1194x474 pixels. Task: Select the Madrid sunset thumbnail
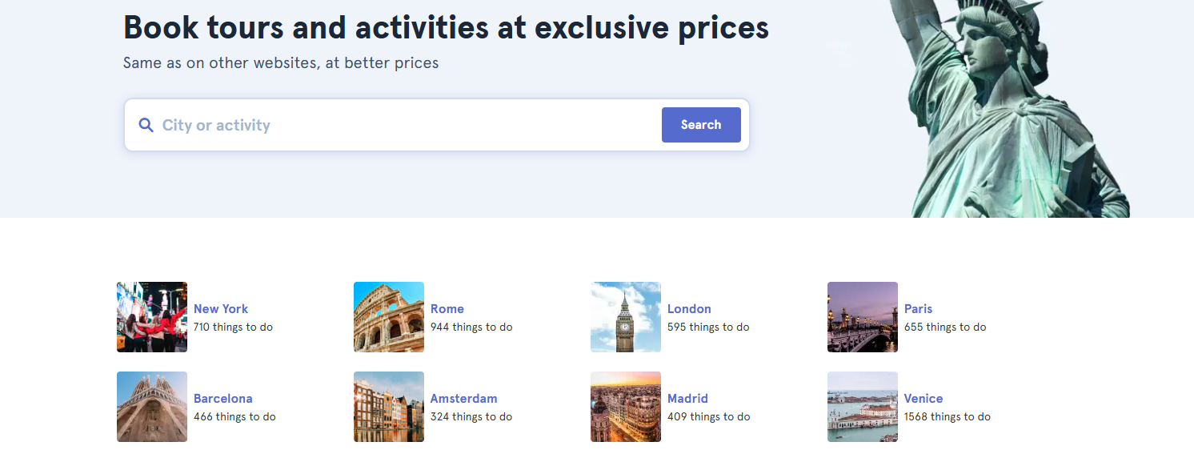626,407
